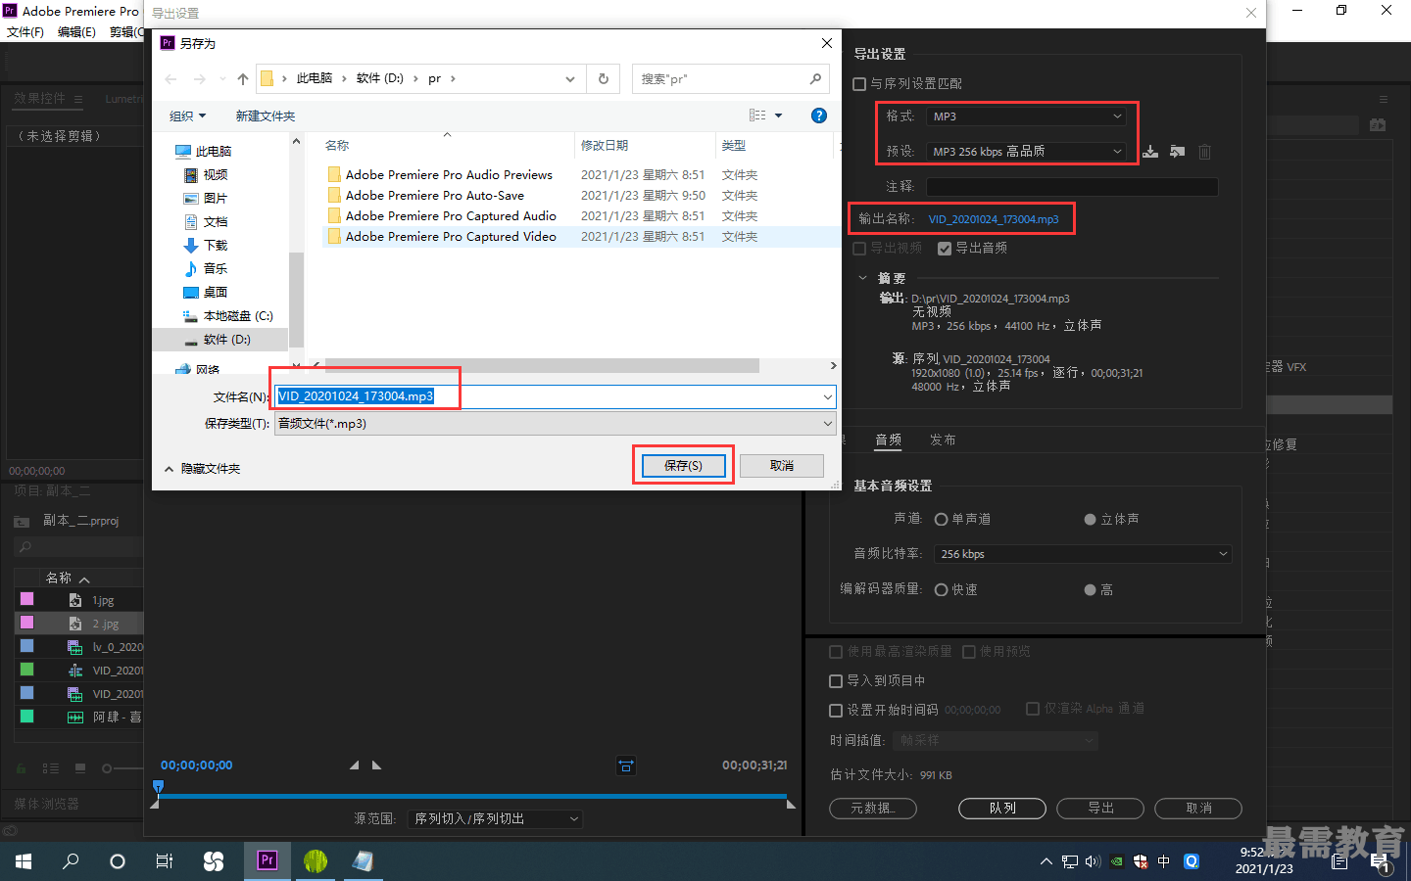
Task: Select High (高) codec quality
Action: point(1090,590)
